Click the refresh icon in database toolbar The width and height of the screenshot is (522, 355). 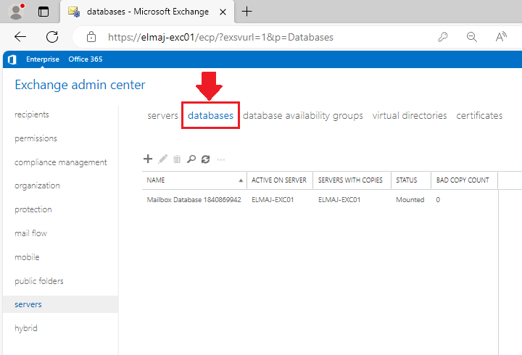[x=206, y=159]
